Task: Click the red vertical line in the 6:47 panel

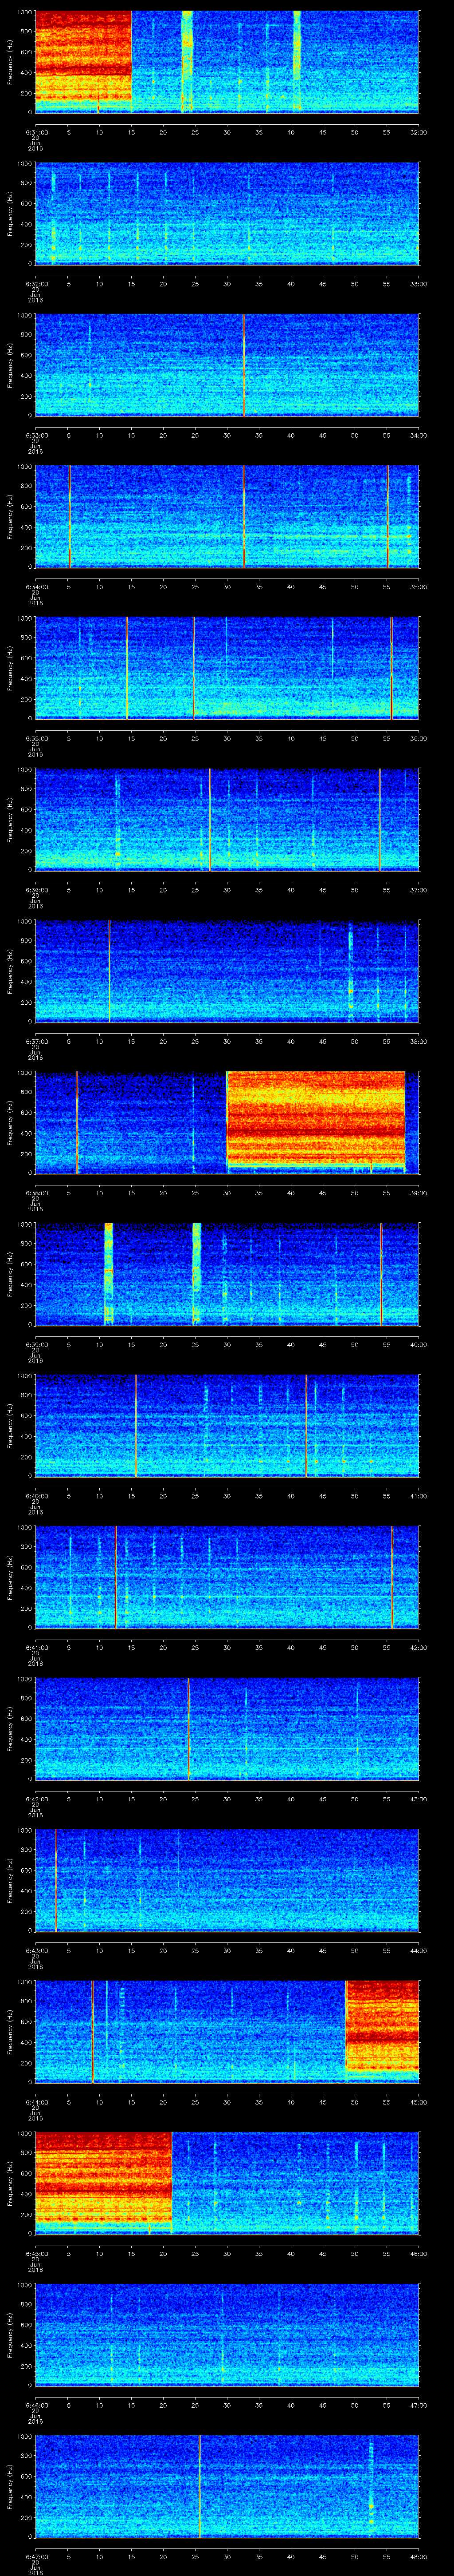Action: coord(200,2486)
